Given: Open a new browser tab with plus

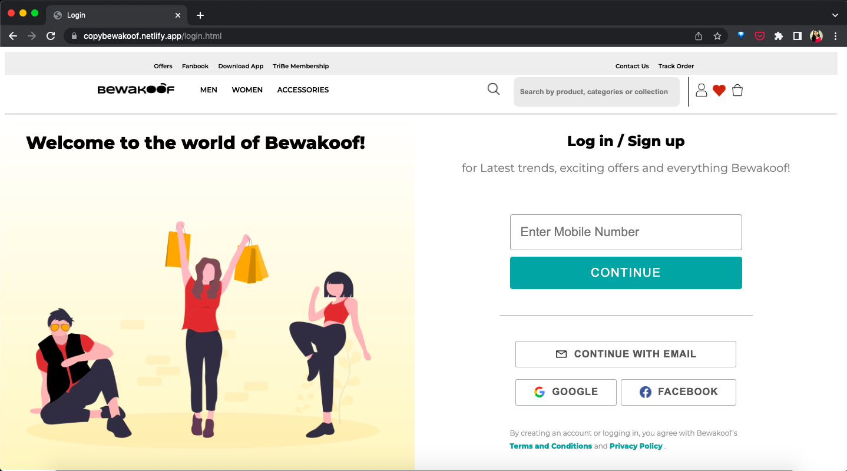Looking at the screenshot, I should click(200, 15).
